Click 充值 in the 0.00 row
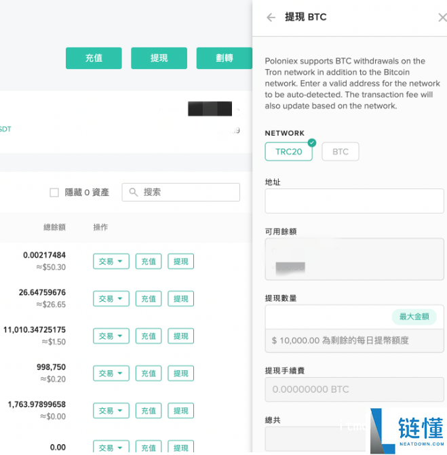The width and height of the screenshot is (447, 455). tap(149, 447)
